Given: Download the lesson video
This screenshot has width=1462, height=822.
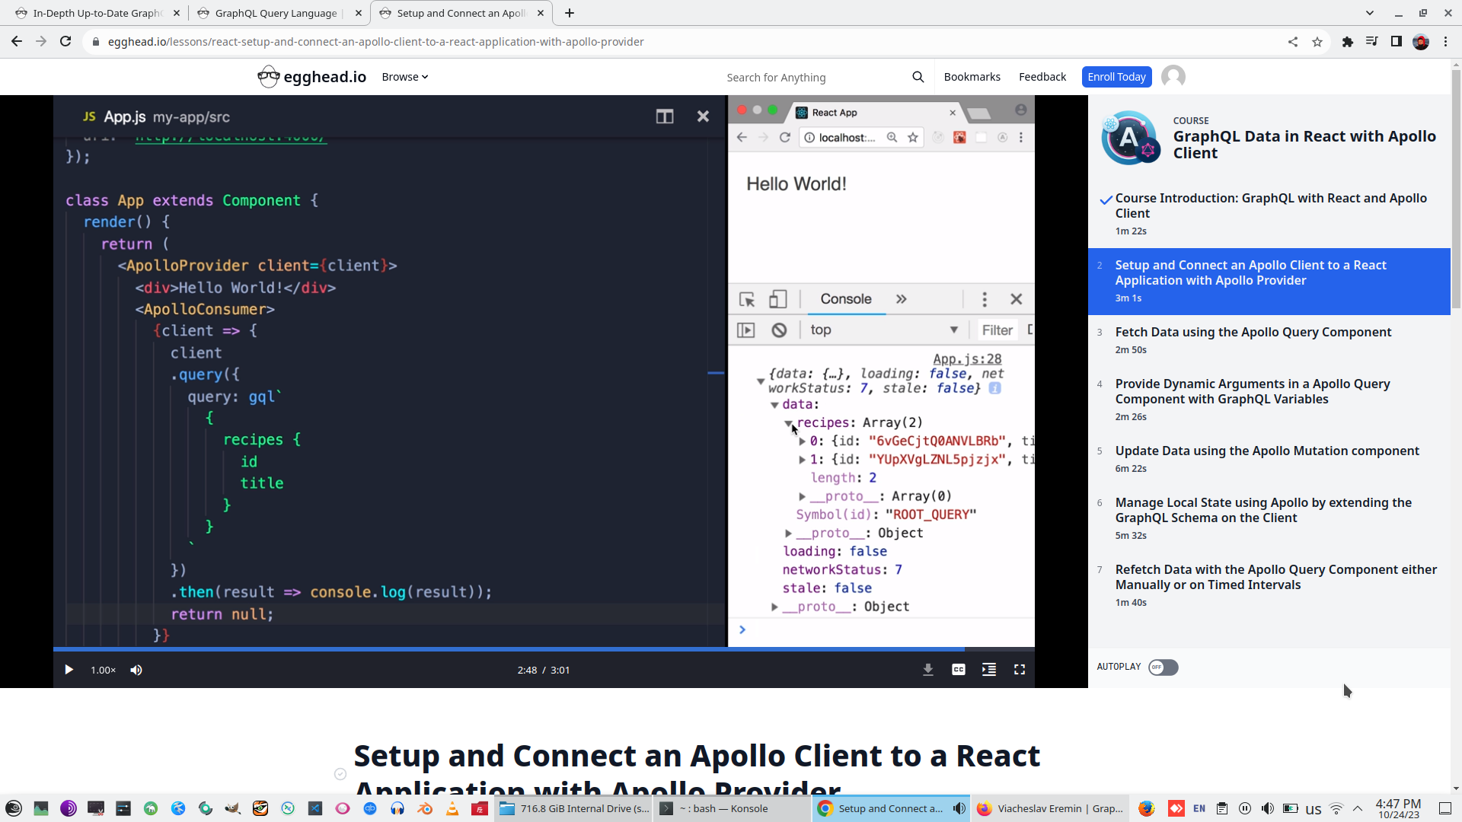Looking at the screenshot, I should 928,670.
